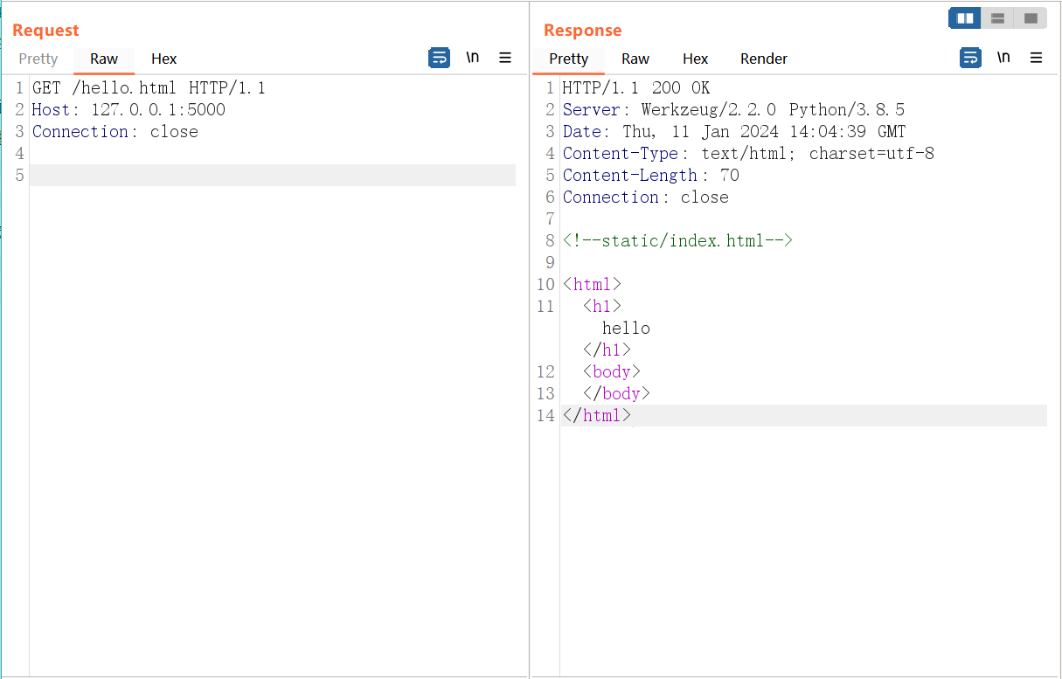The image size is (1062, 679).
Task: Switch to top-bottom split layout icon
Action: 997,18
